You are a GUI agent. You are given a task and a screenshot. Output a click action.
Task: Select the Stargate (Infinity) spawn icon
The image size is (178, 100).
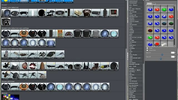pos(114,34)
